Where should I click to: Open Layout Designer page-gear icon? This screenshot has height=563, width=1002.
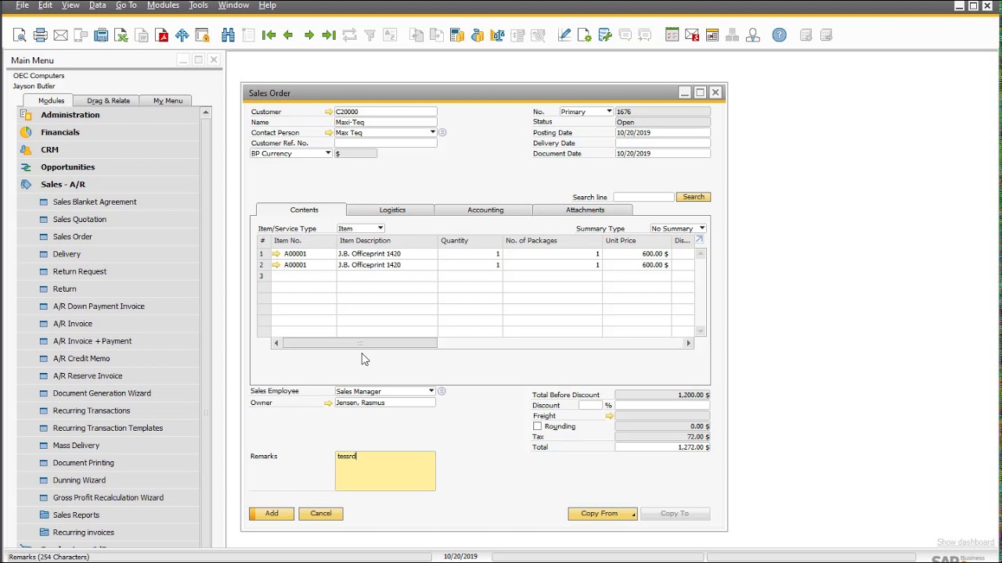584,35
